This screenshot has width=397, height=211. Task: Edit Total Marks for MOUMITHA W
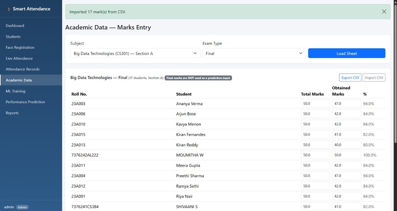coord(315,155)
